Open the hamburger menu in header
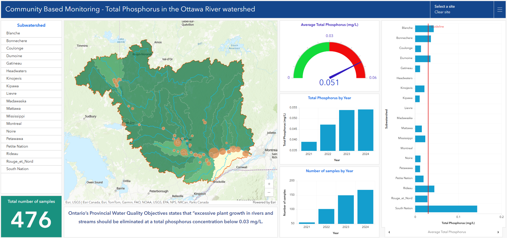The image size is (507, 238). click(500, 10)
